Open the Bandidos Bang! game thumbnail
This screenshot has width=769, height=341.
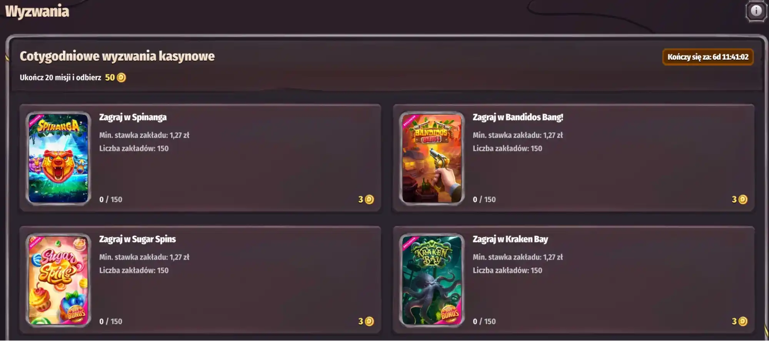tap(432, 158)
